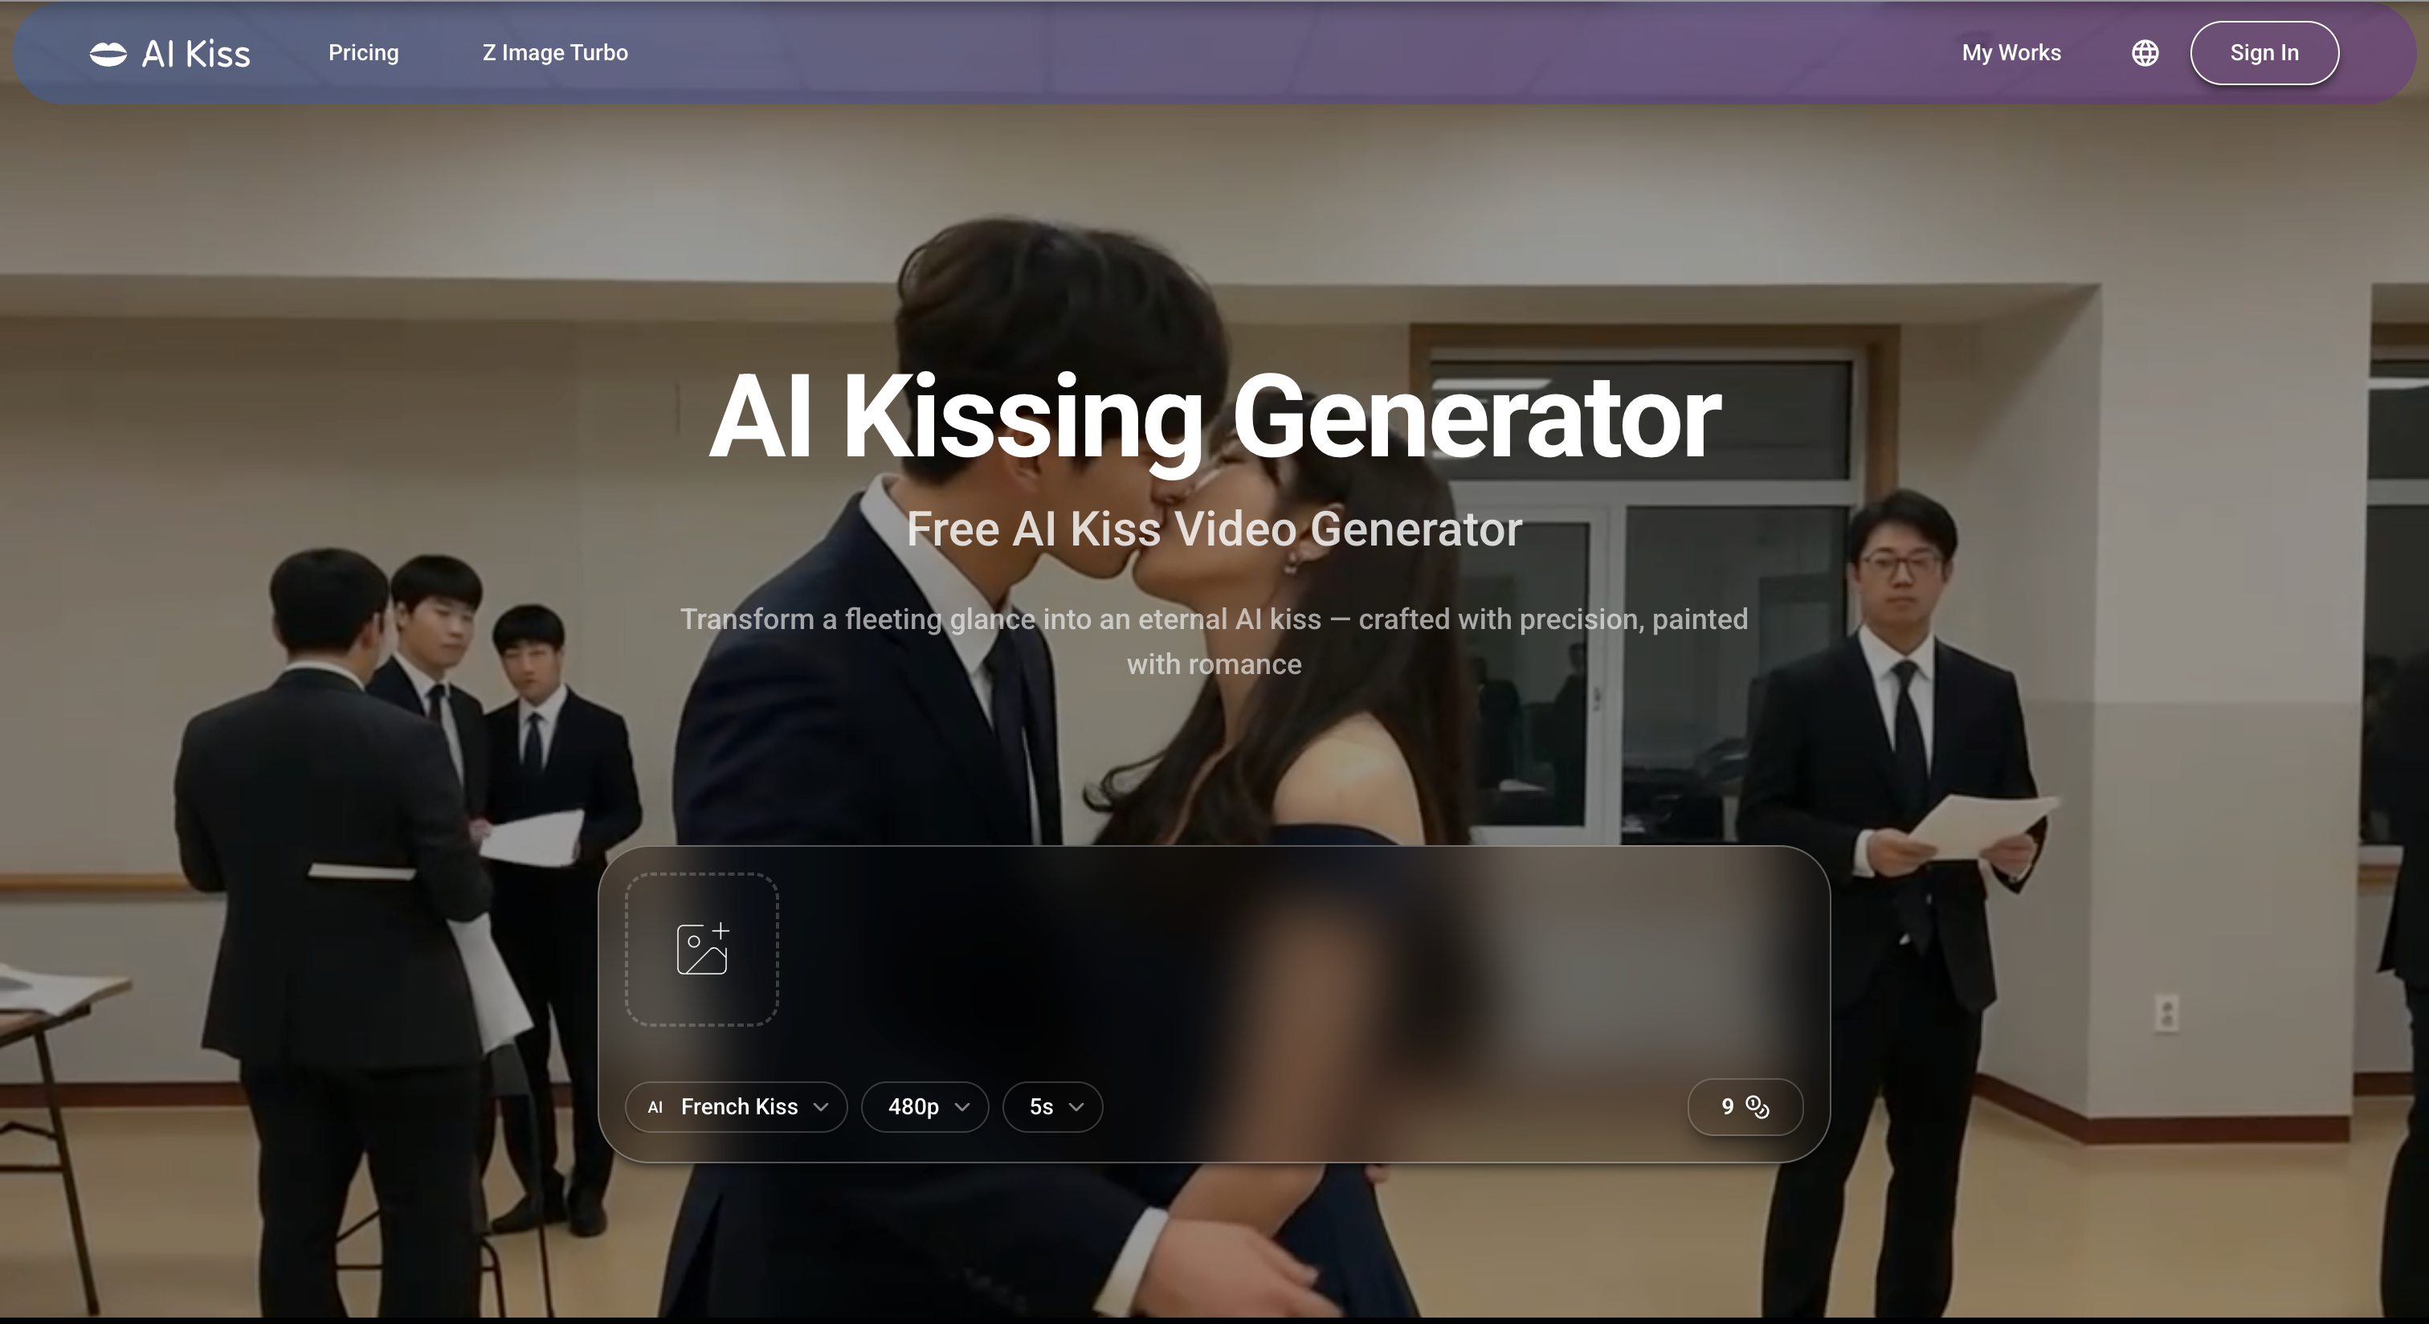View My Works

point(2011,53)
